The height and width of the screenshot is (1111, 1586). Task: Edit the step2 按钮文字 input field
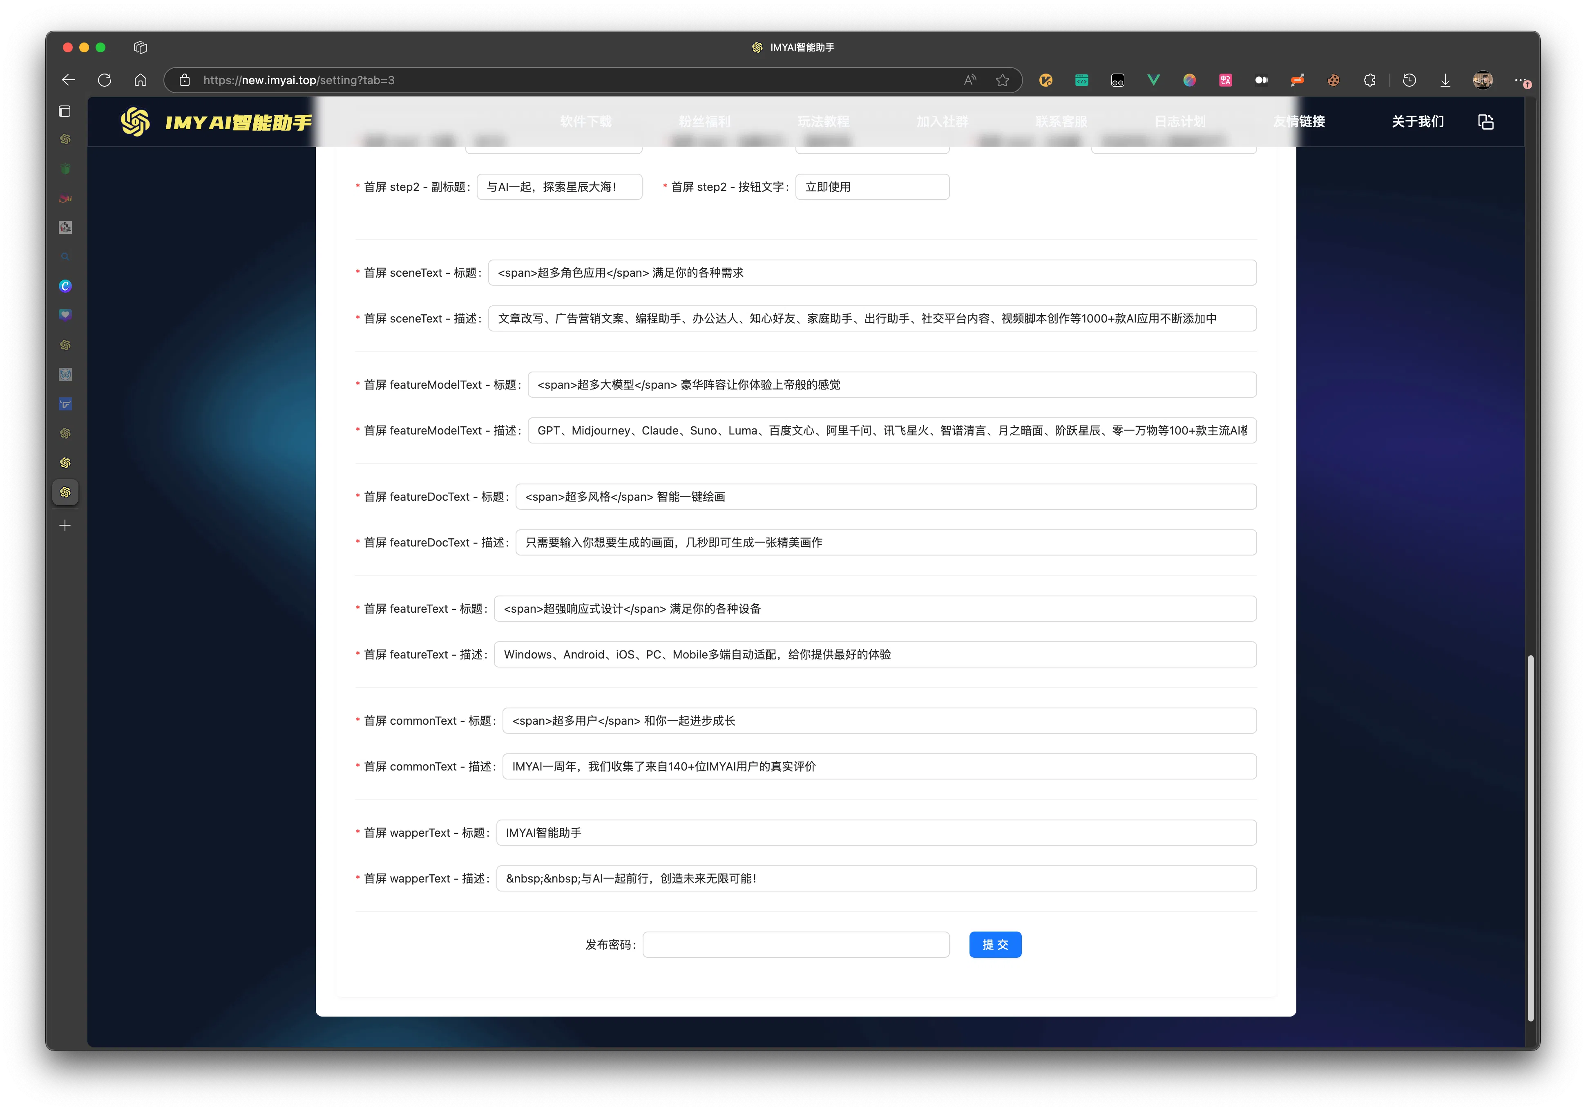click(872, 186)
